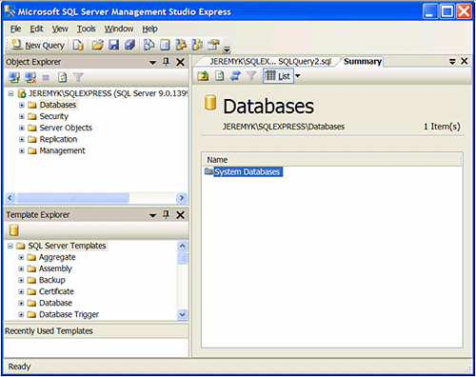Open the Help menu
476x377 pixels.
(149, 29)
